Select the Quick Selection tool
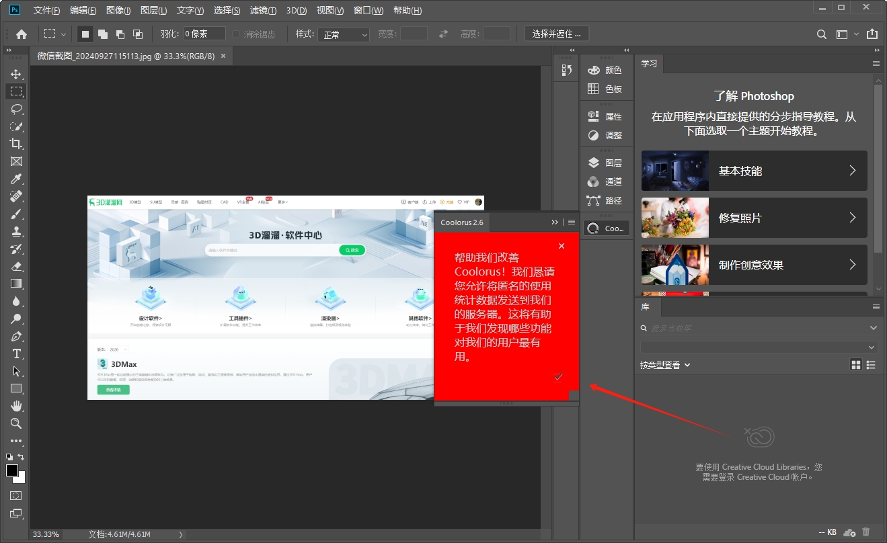 [16, 126]
